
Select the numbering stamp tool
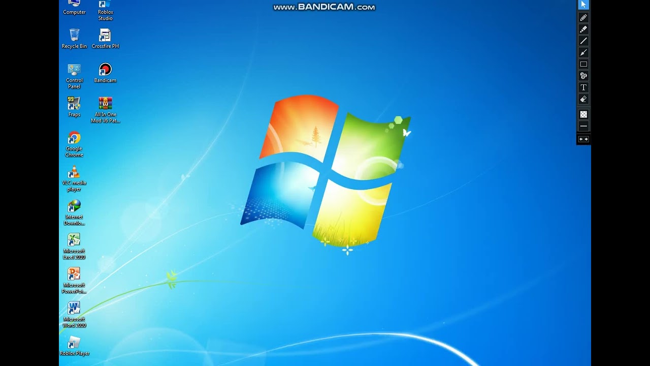[583, 76]
